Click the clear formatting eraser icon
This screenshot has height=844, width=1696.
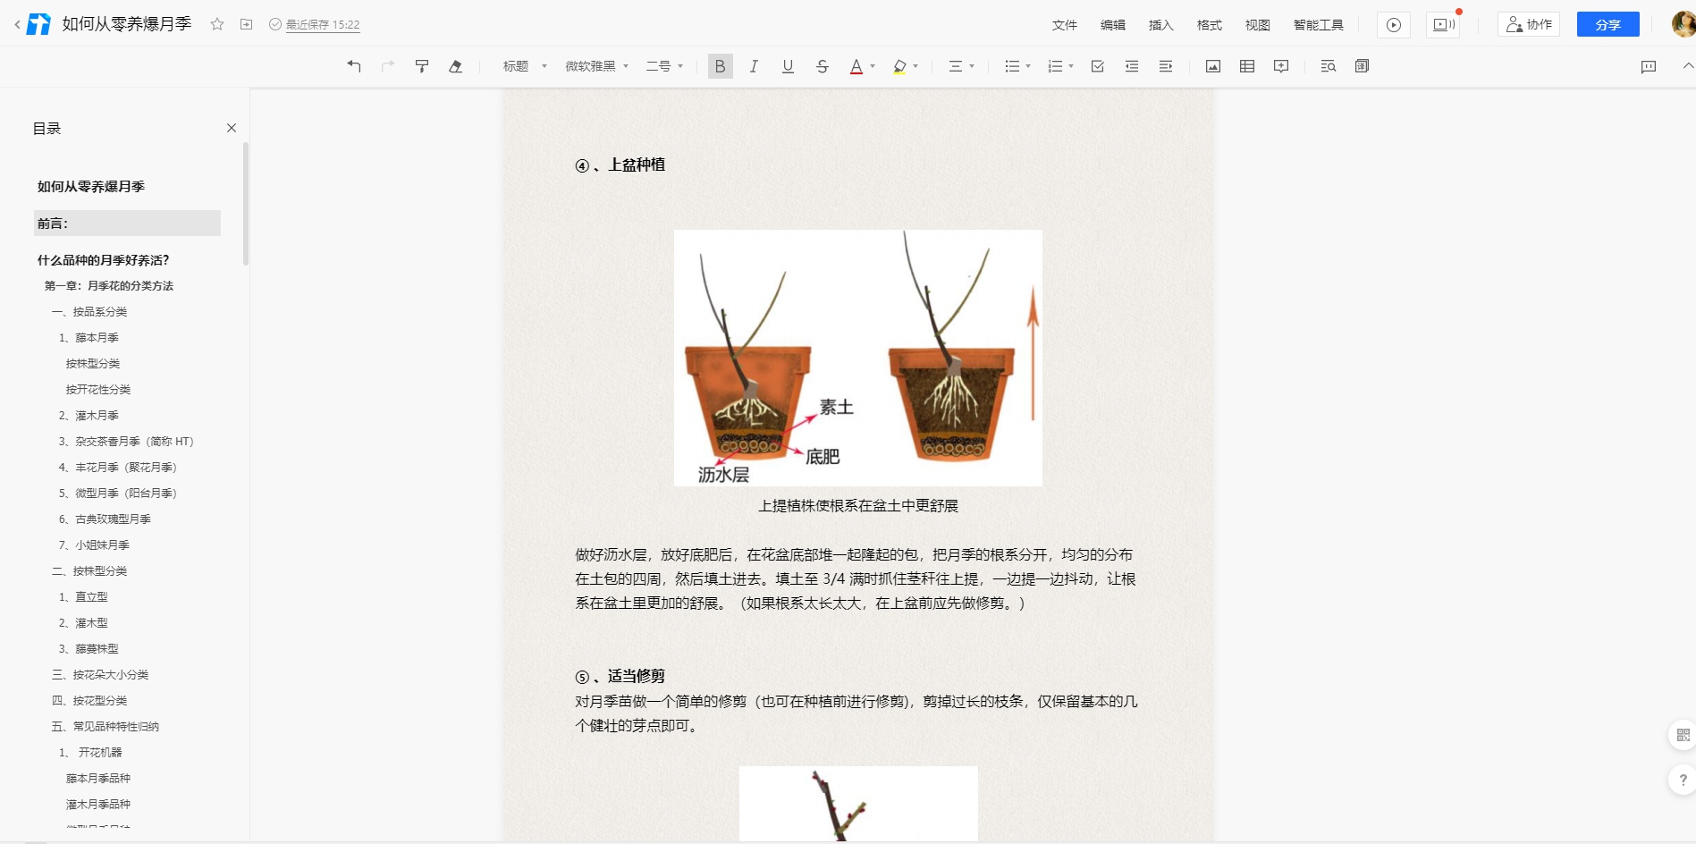pyautogui.click(x=456, y=66)
